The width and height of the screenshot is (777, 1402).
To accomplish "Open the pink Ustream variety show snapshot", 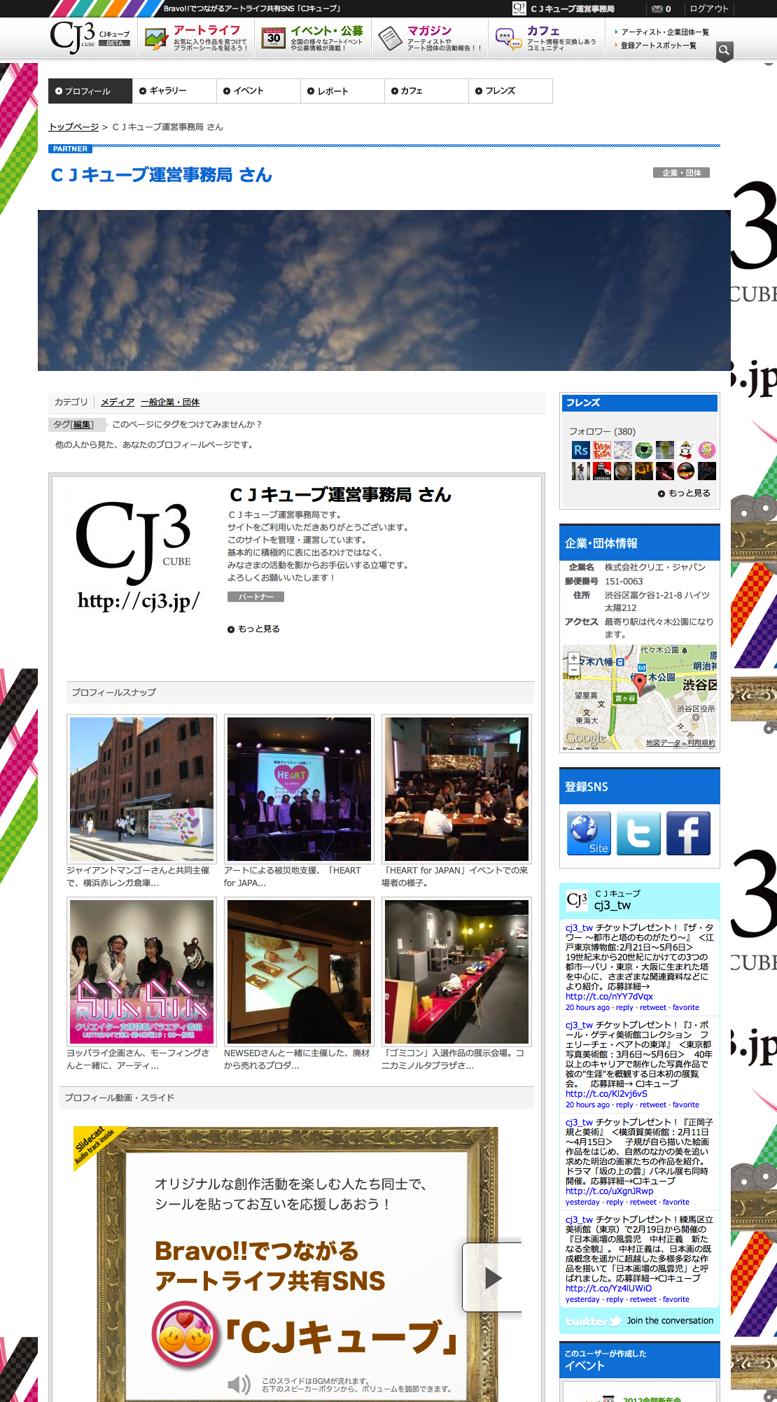I will point(141,972).
